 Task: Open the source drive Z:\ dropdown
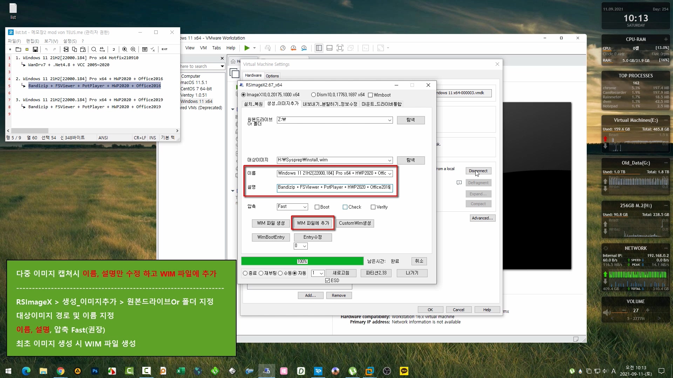tap(389, 120)
